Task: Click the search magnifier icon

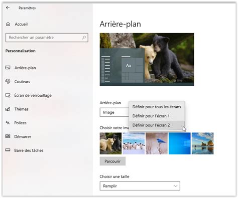Action: [x=84, y=38]
